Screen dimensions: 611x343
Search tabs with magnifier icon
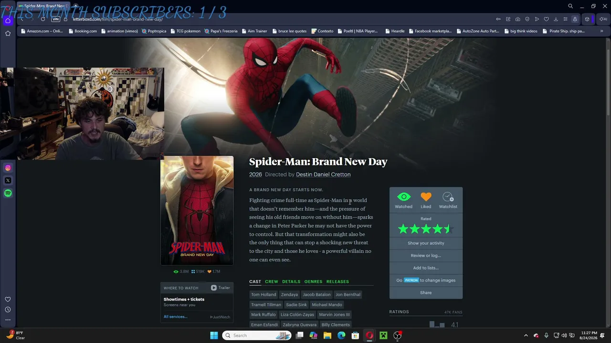pyautogui.click(x=570, y=6)
